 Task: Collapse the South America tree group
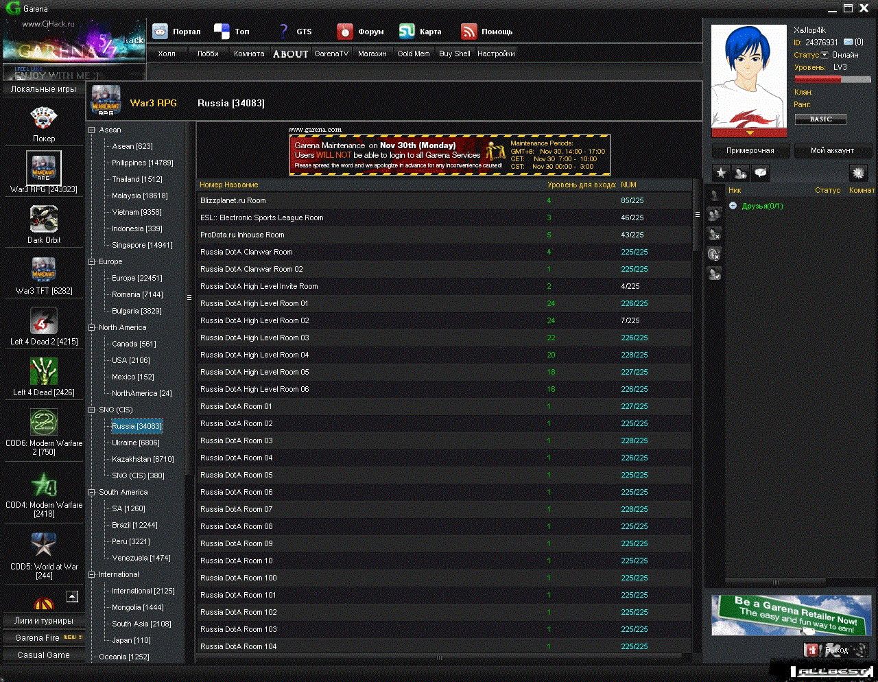pyautogui.click(x=92, y=492)
